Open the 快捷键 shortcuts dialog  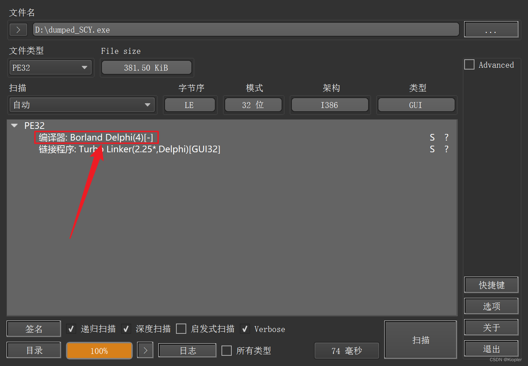[x=491, y=285]
